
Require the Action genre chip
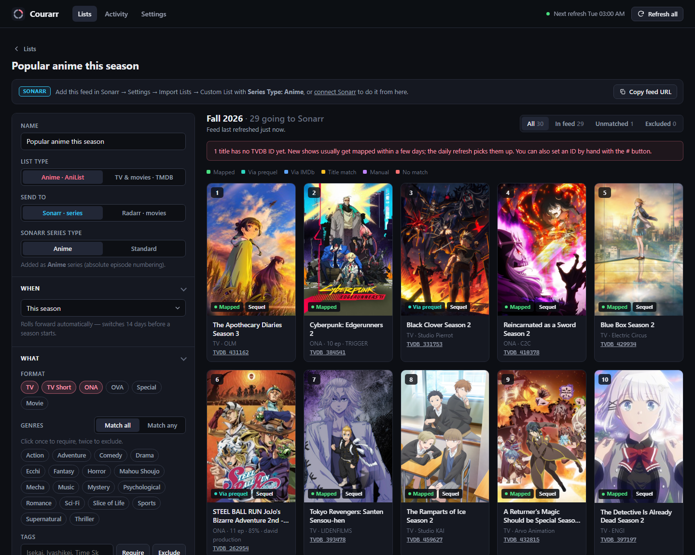point(35,455)
